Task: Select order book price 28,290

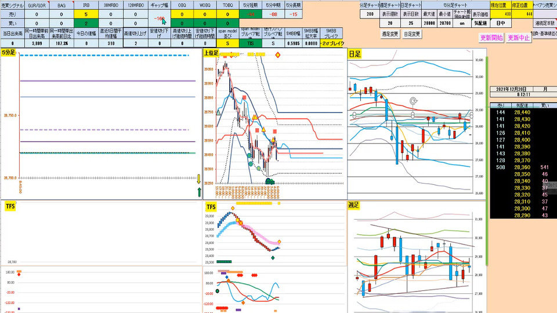Action: [x=522, y=216]
